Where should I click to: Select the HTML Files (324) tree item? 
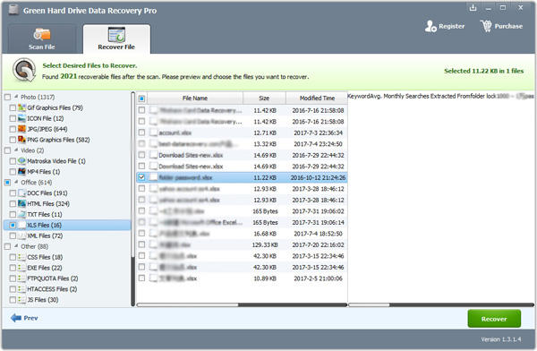(48, 204)
